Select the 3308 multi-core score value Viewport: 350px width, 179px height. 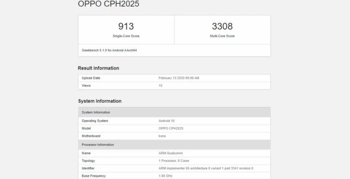(x=222, y=26)
